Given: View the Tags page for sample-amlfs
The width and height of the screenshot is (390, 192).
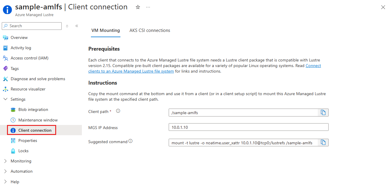Looking at the screenshot, I should coord(15,68).
